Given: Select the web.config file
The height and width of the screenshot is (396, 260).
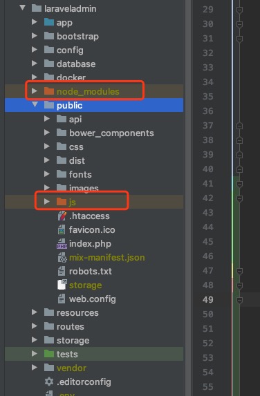Looking at the screenshot, I should click(92, 299).
